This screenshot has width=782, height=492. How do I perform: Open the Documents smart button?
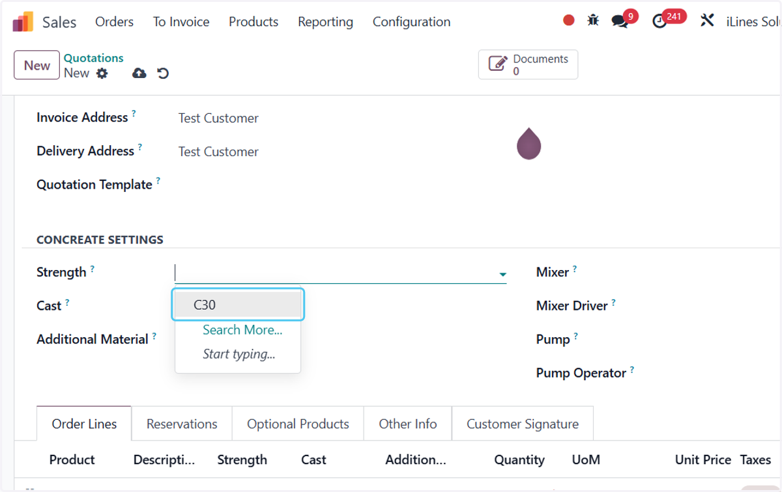click(528, 64)
